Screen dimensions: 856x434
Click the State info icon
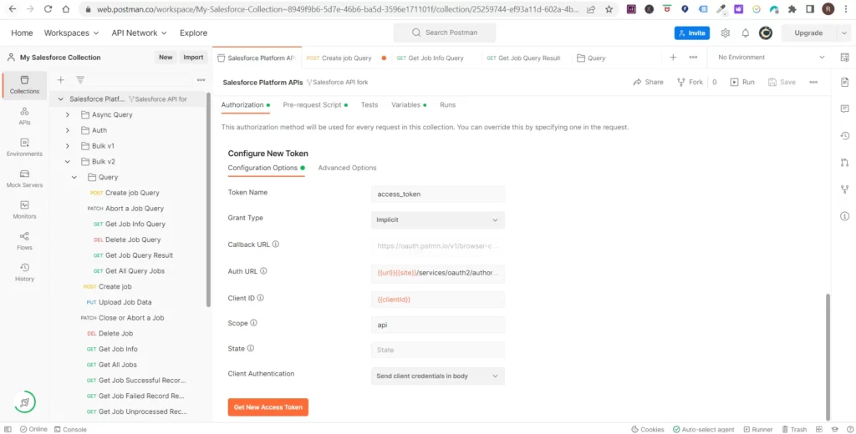251,348
